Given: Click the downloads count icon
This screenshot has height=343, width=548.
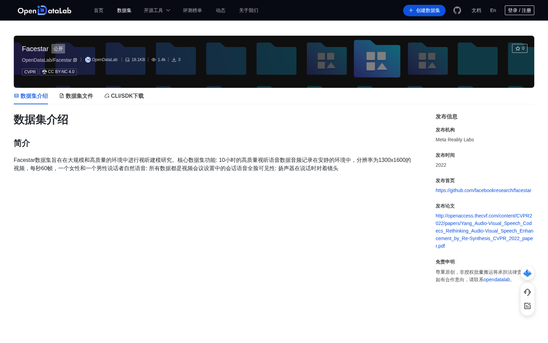Looking at the screenshot, I should point(174,60).
